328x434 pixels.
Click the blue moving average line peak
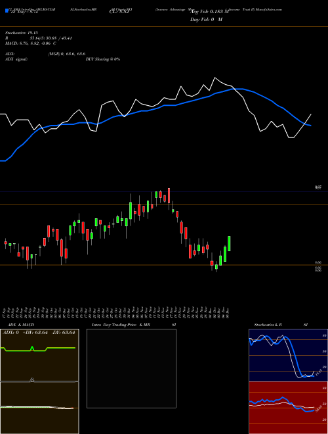coord(239,89)
